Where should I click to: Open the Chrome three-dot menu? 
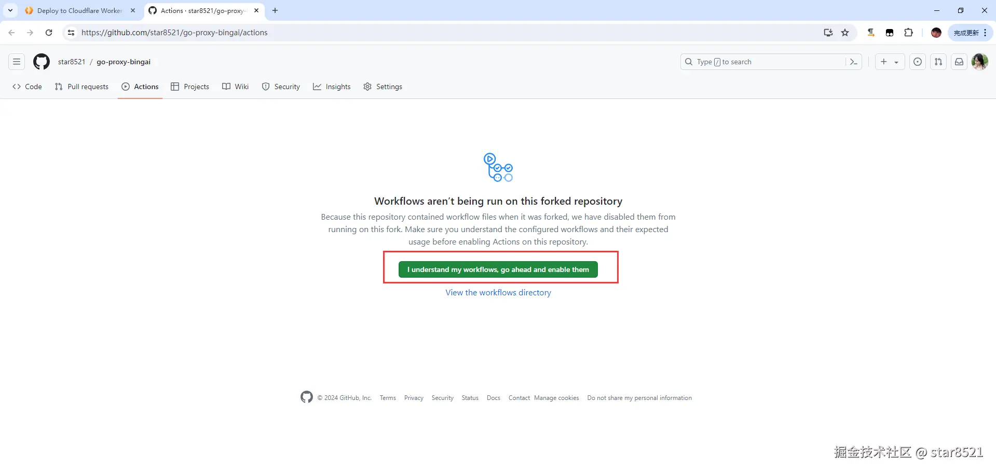pos(985,33)
